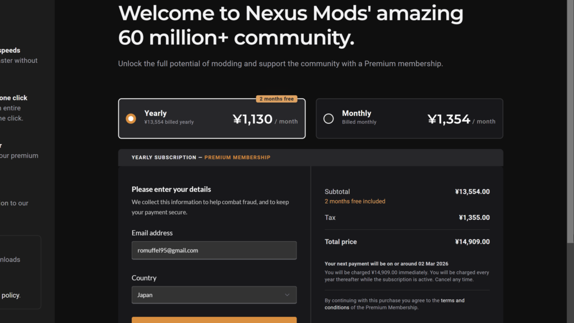
Task: Click the "Billed monthly" caption text
Action: (359, 122)
